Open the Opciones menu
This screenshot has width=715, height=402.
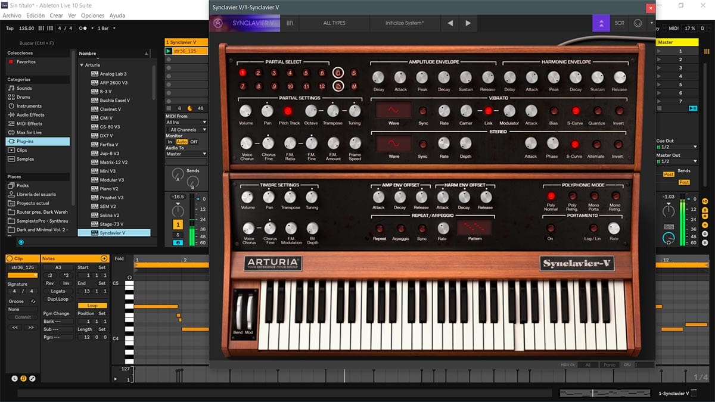click(x=93, y=15)
